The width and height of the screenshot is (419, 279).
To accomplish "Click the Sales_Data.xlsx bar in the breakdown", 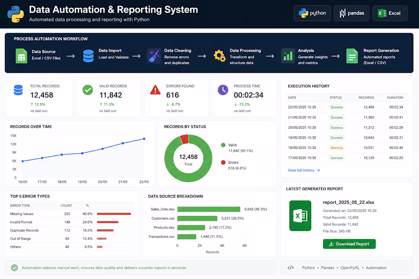I will pos(209,209).
